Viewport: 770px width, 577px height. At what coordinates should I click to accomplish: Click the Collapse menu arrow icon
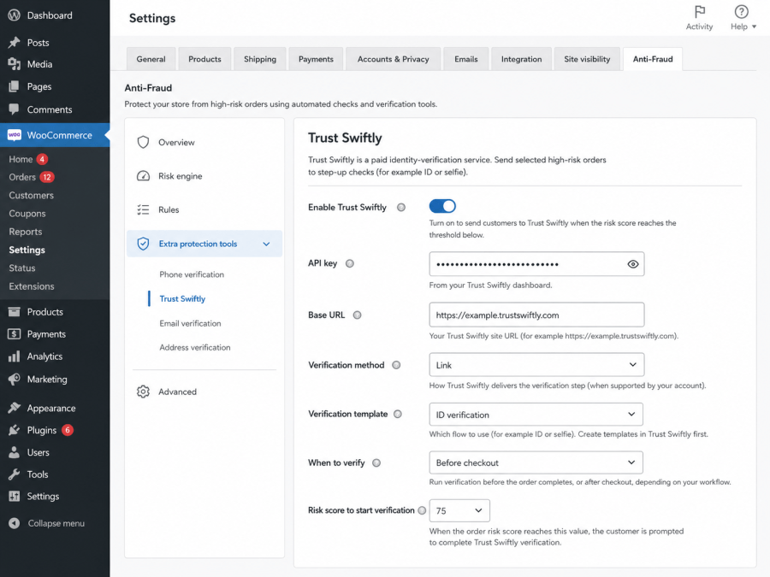[15, 523]
